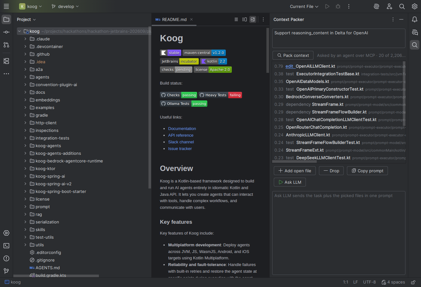
Task: Open README editor tab options
Action: point(263,19)
